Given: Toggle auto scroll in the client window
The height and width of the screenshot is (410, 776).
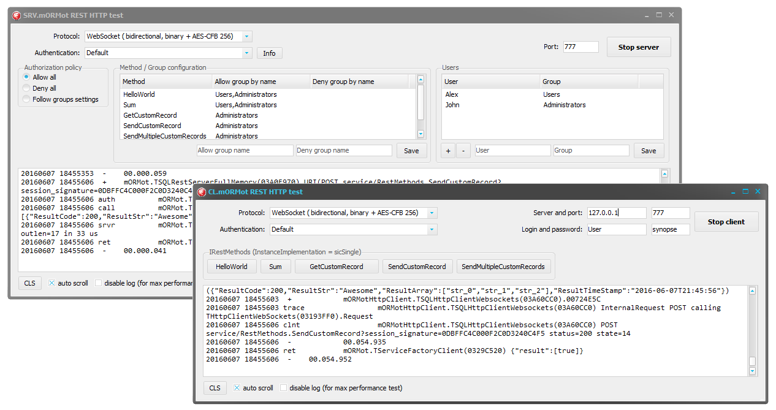Looking at the screenshot, I should click(x=237, y=388).
